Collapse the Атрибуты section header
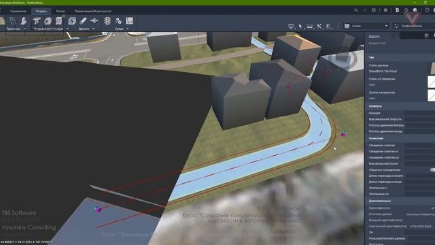 (400, 106)
